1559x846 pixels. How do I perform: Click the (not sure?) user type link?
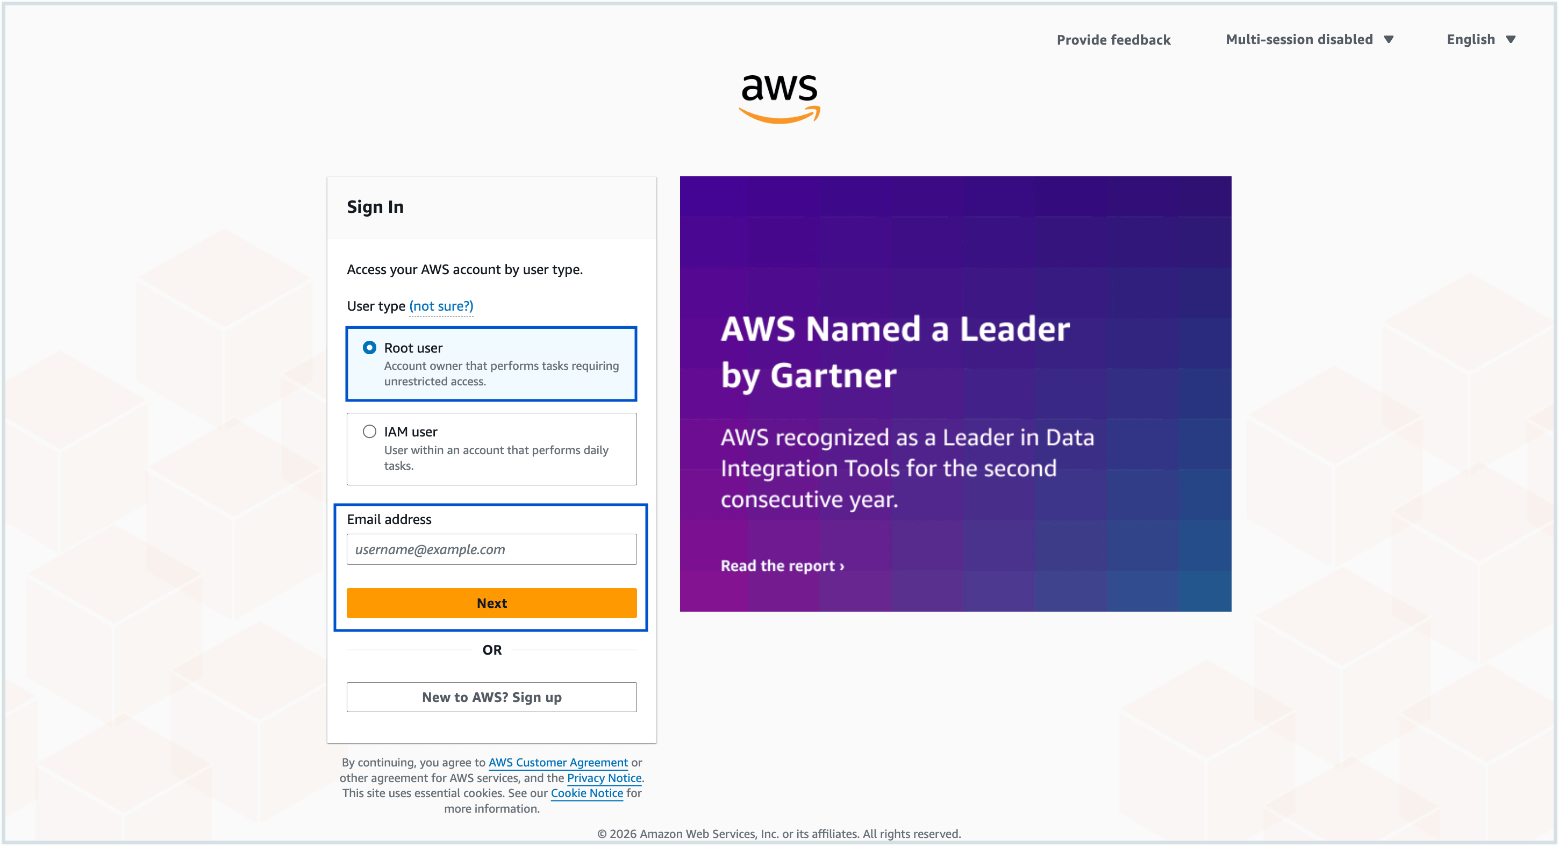pos(441,306)
